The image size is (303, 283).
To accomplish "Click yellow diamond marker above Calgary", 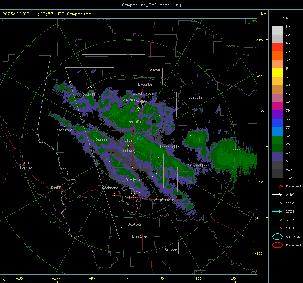I will tap(133, 194).
